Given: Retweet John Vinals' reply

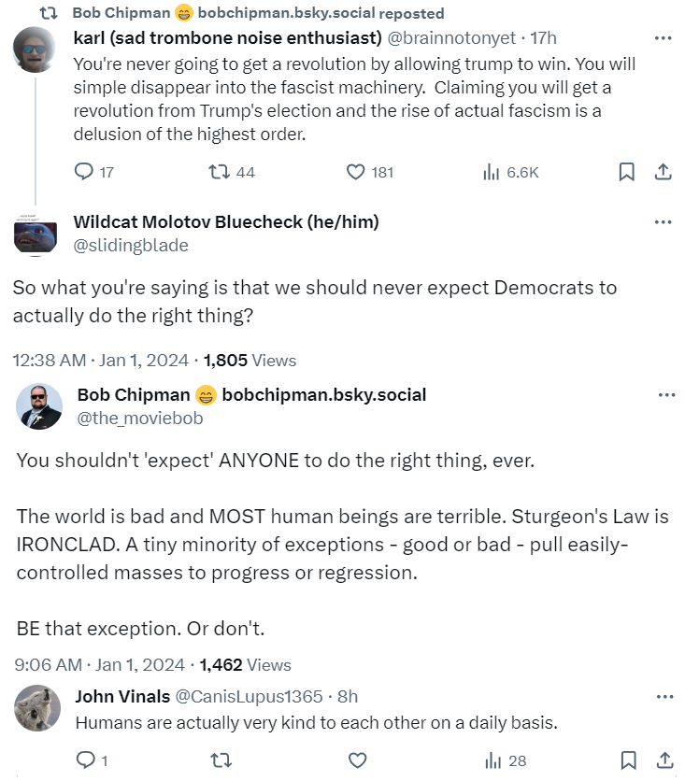Looking at the screenshot, I should (x=219, y=760).
